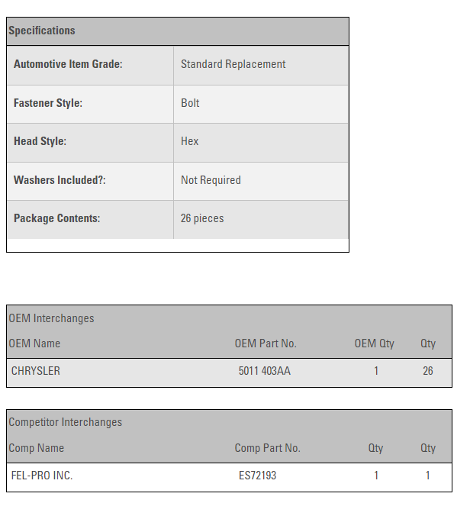
Task: Click the Specifications table header
Action: point(42,31)
